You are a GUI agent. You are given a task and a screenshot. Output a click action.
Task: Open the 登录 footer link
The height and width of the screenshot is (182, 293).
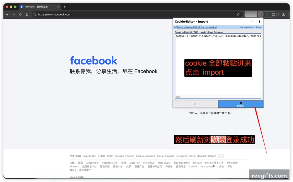pyautogui.click(x=80, y=163)
